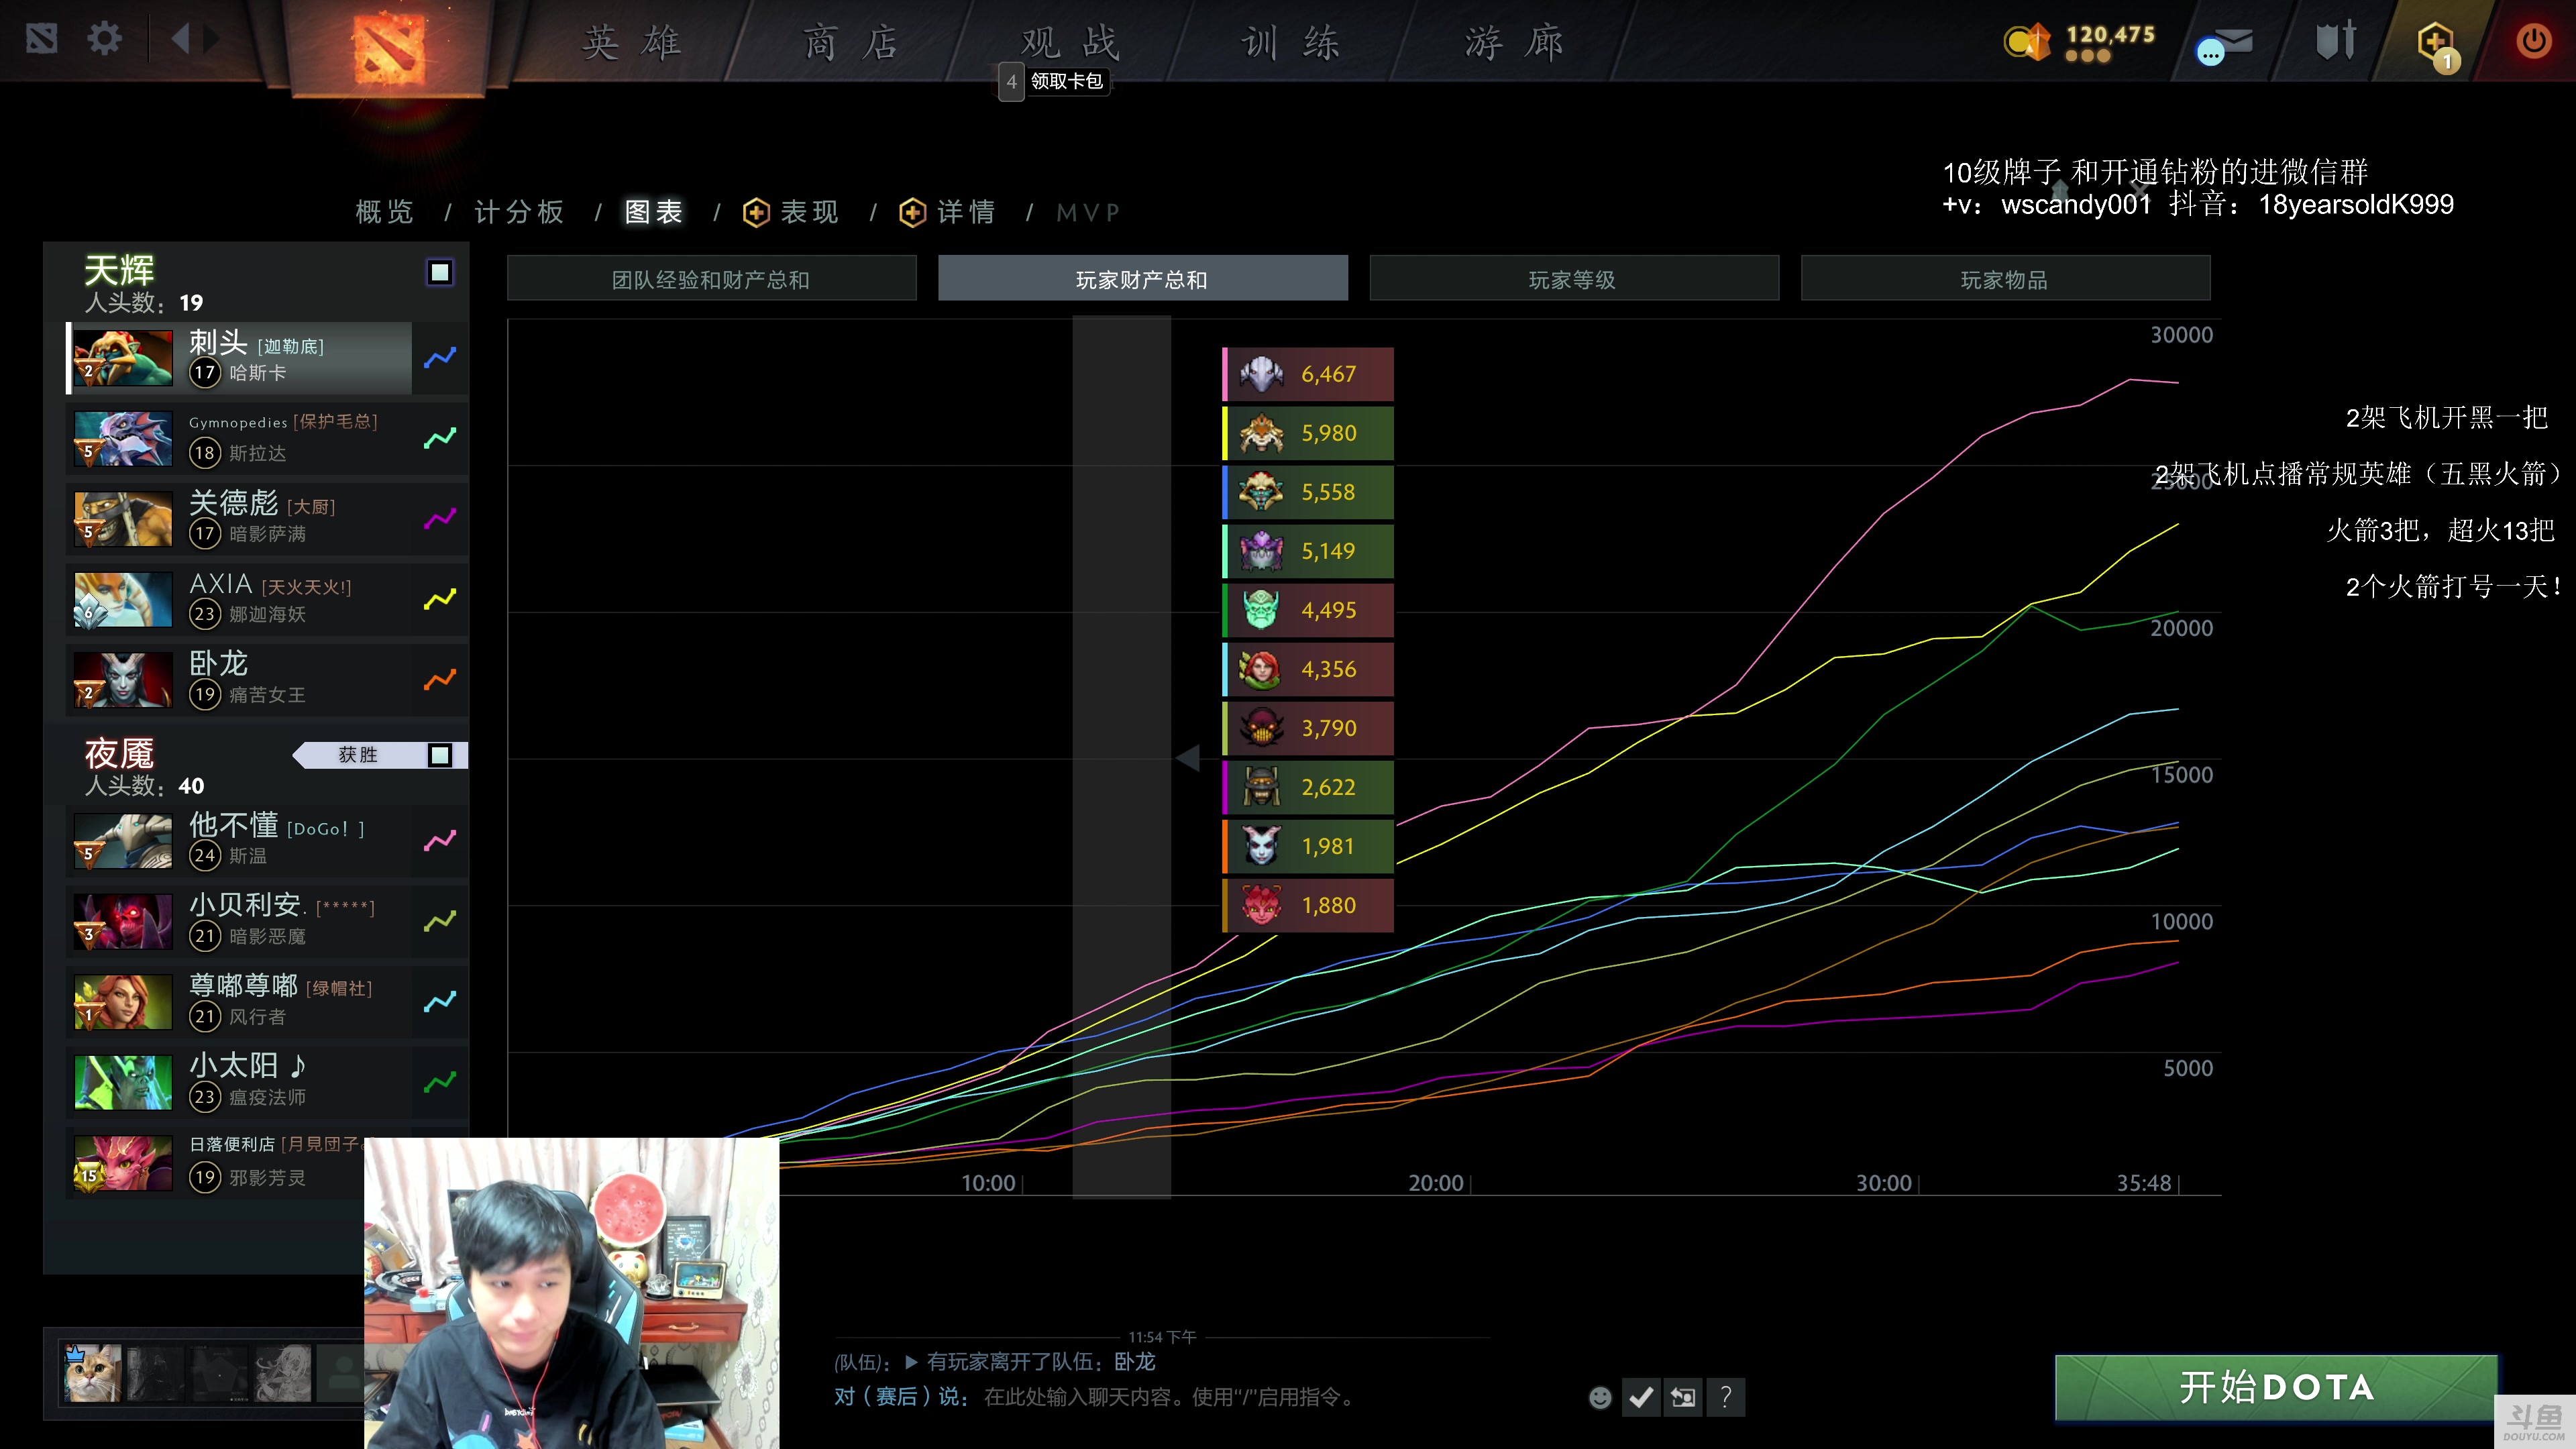
Task: Switch to 玩家等级 graph tab
Action: [x=1573, y=279]
